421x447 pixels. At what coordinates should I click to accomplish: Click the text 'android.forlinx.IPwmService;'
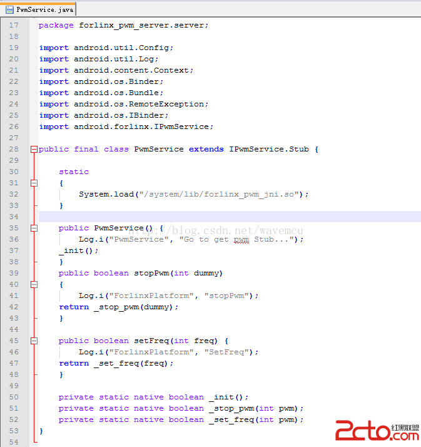pos(143,126)
